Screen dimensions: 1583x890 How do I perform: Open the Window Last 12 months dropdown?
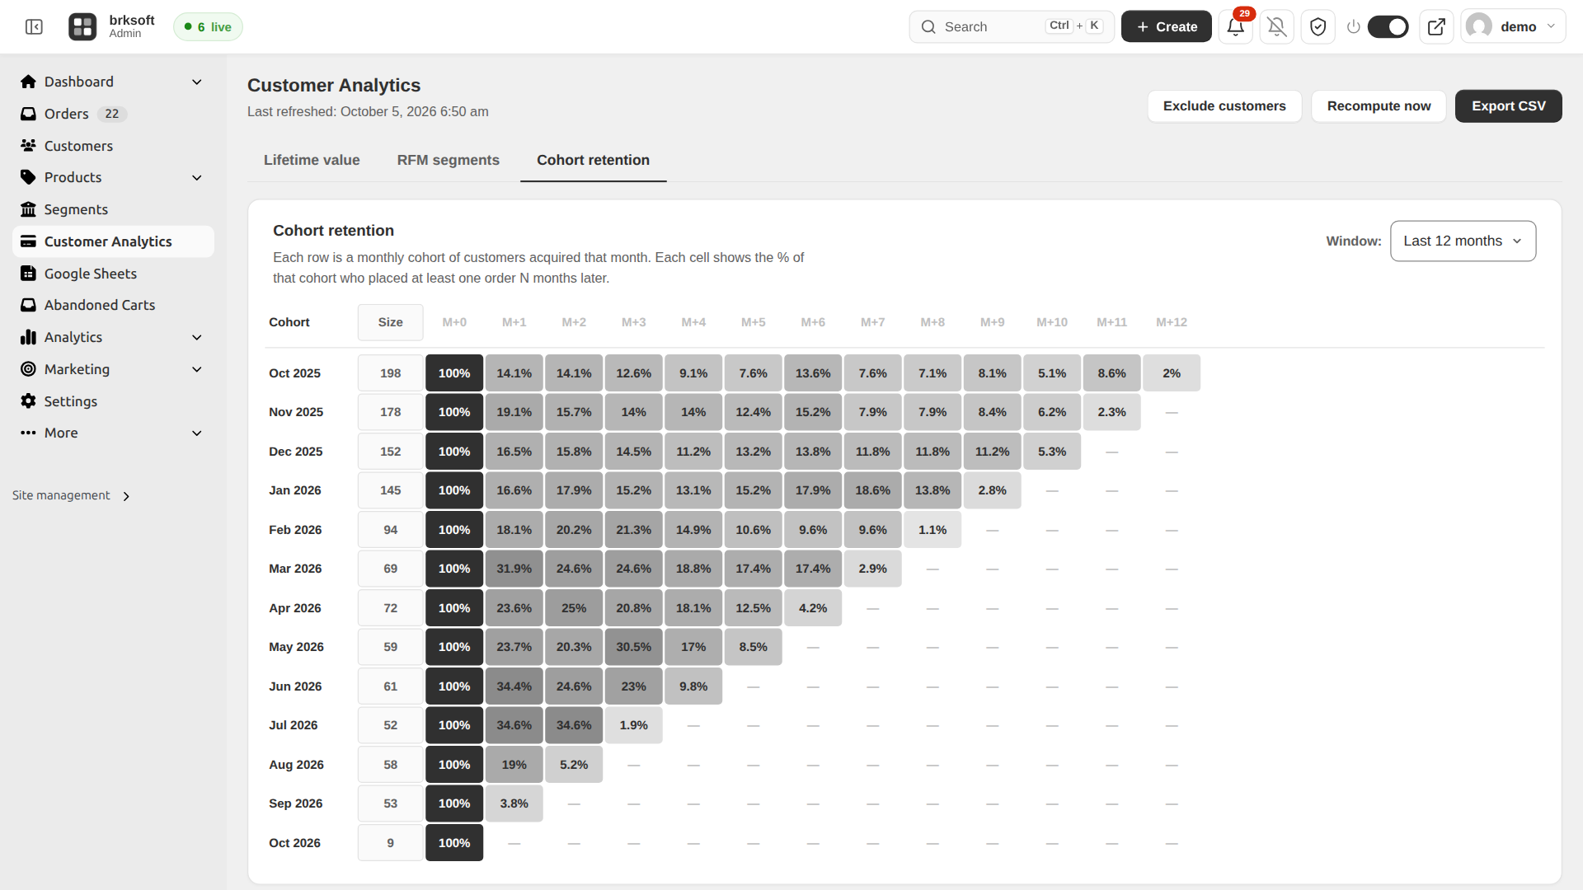coord(1463,241)
